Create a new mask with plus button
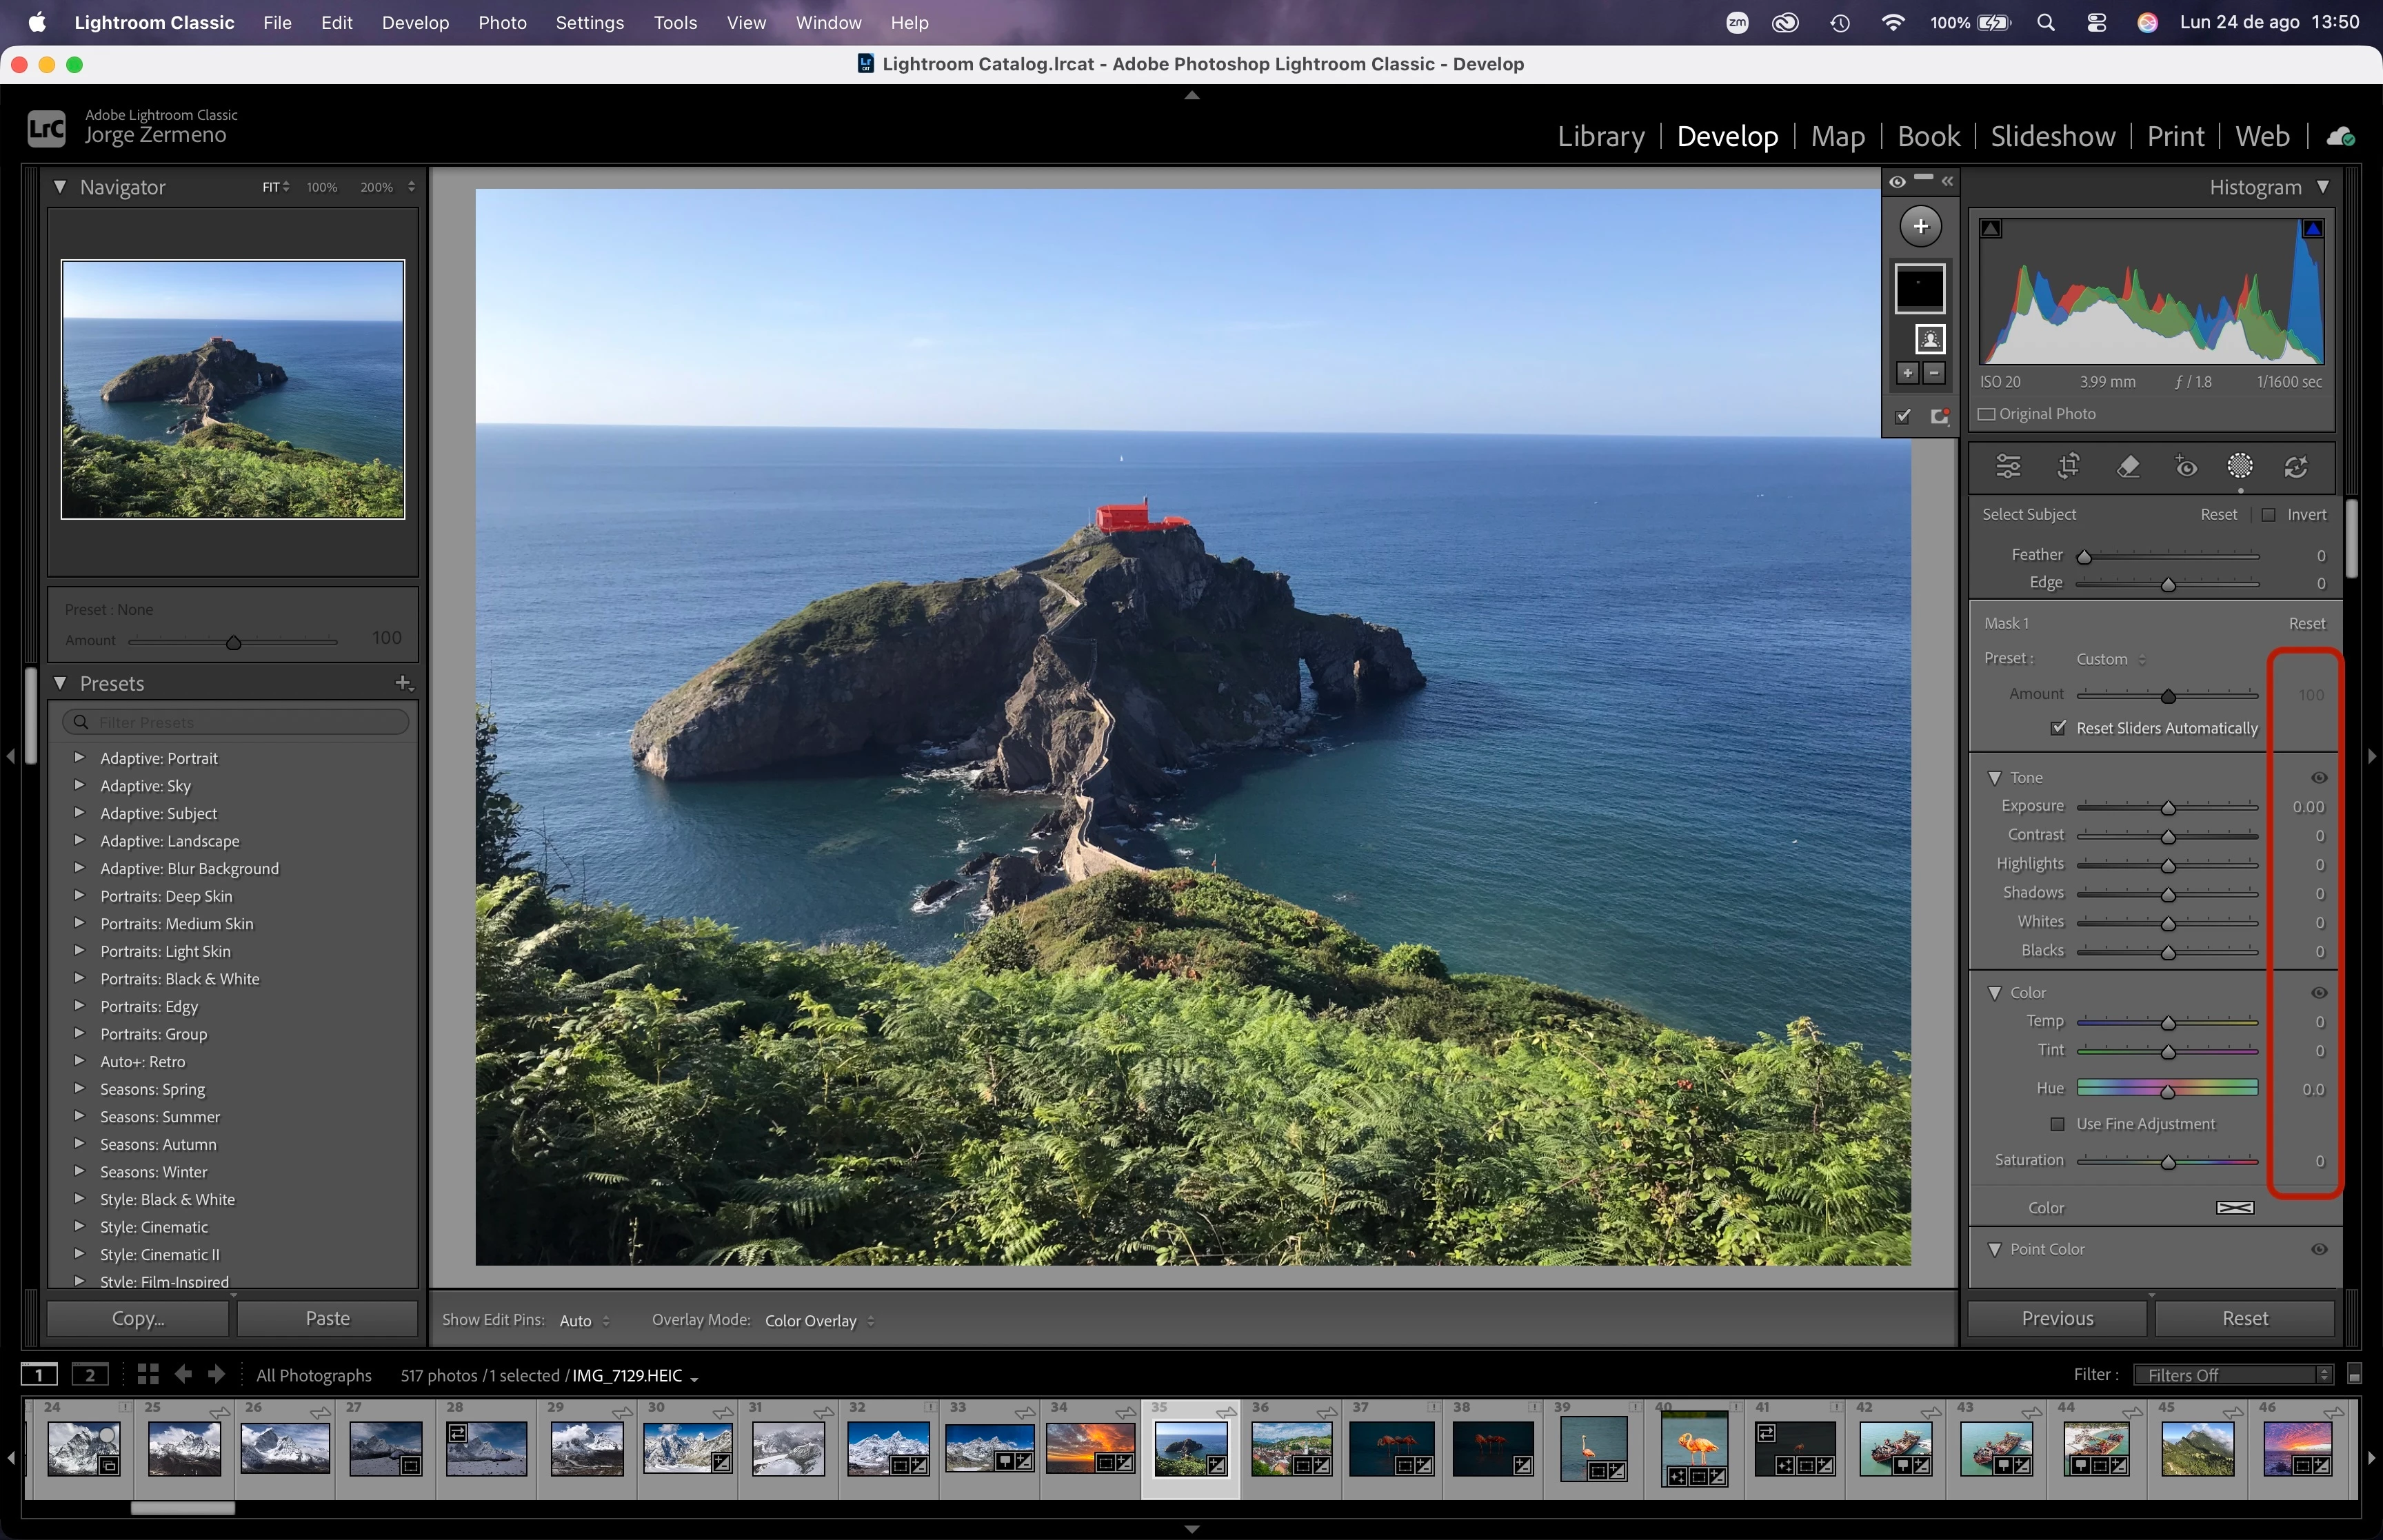Screen dimensions: 2383x1540 [1920, 226]
